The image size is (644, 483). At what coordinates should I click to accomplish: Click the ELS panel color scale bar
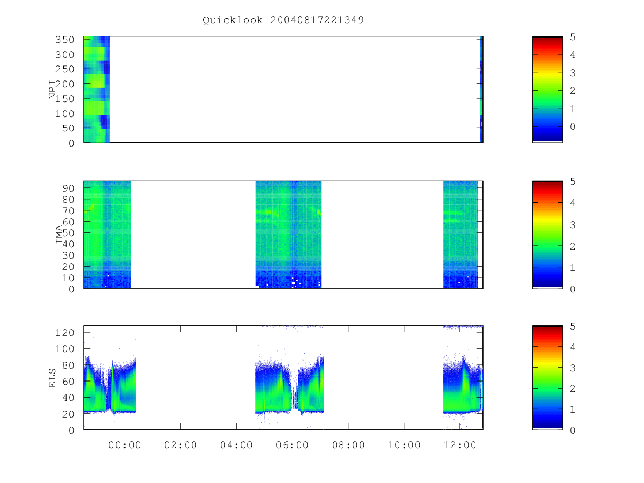click(x=547, y=378)
